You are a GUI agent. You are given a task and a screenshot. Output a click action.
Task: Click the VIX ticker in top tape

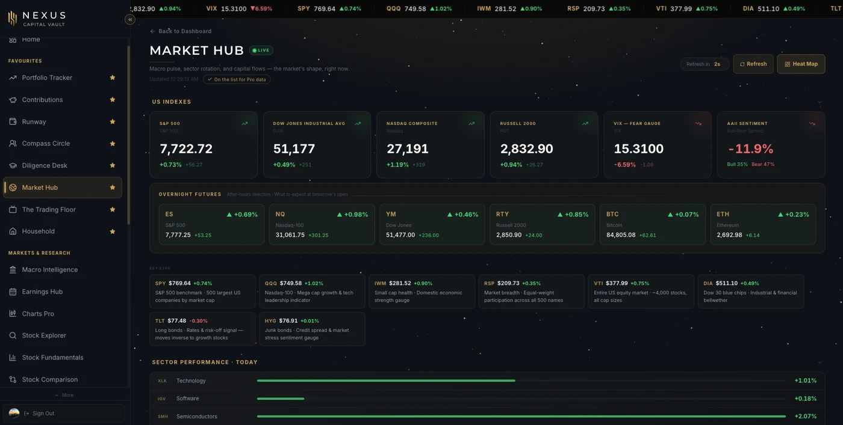(239, 9)
